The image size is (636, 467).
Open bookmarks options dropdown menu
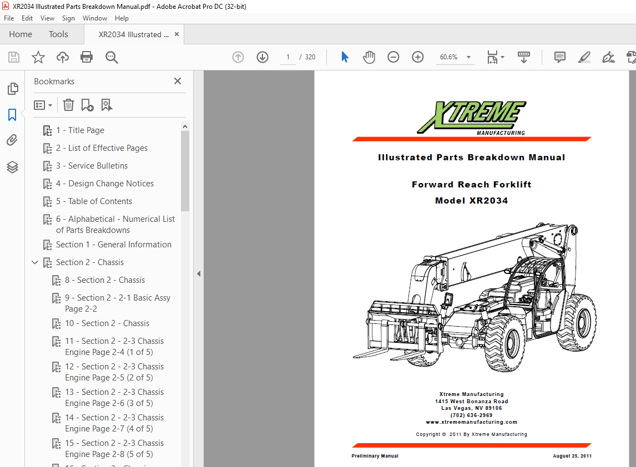tap(43, 105)
